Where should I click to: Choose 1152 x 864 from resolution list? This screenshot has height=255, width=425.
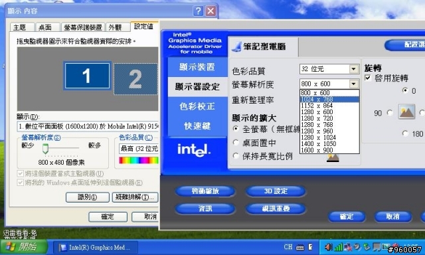pyautogui.click(x=329, y=106)
